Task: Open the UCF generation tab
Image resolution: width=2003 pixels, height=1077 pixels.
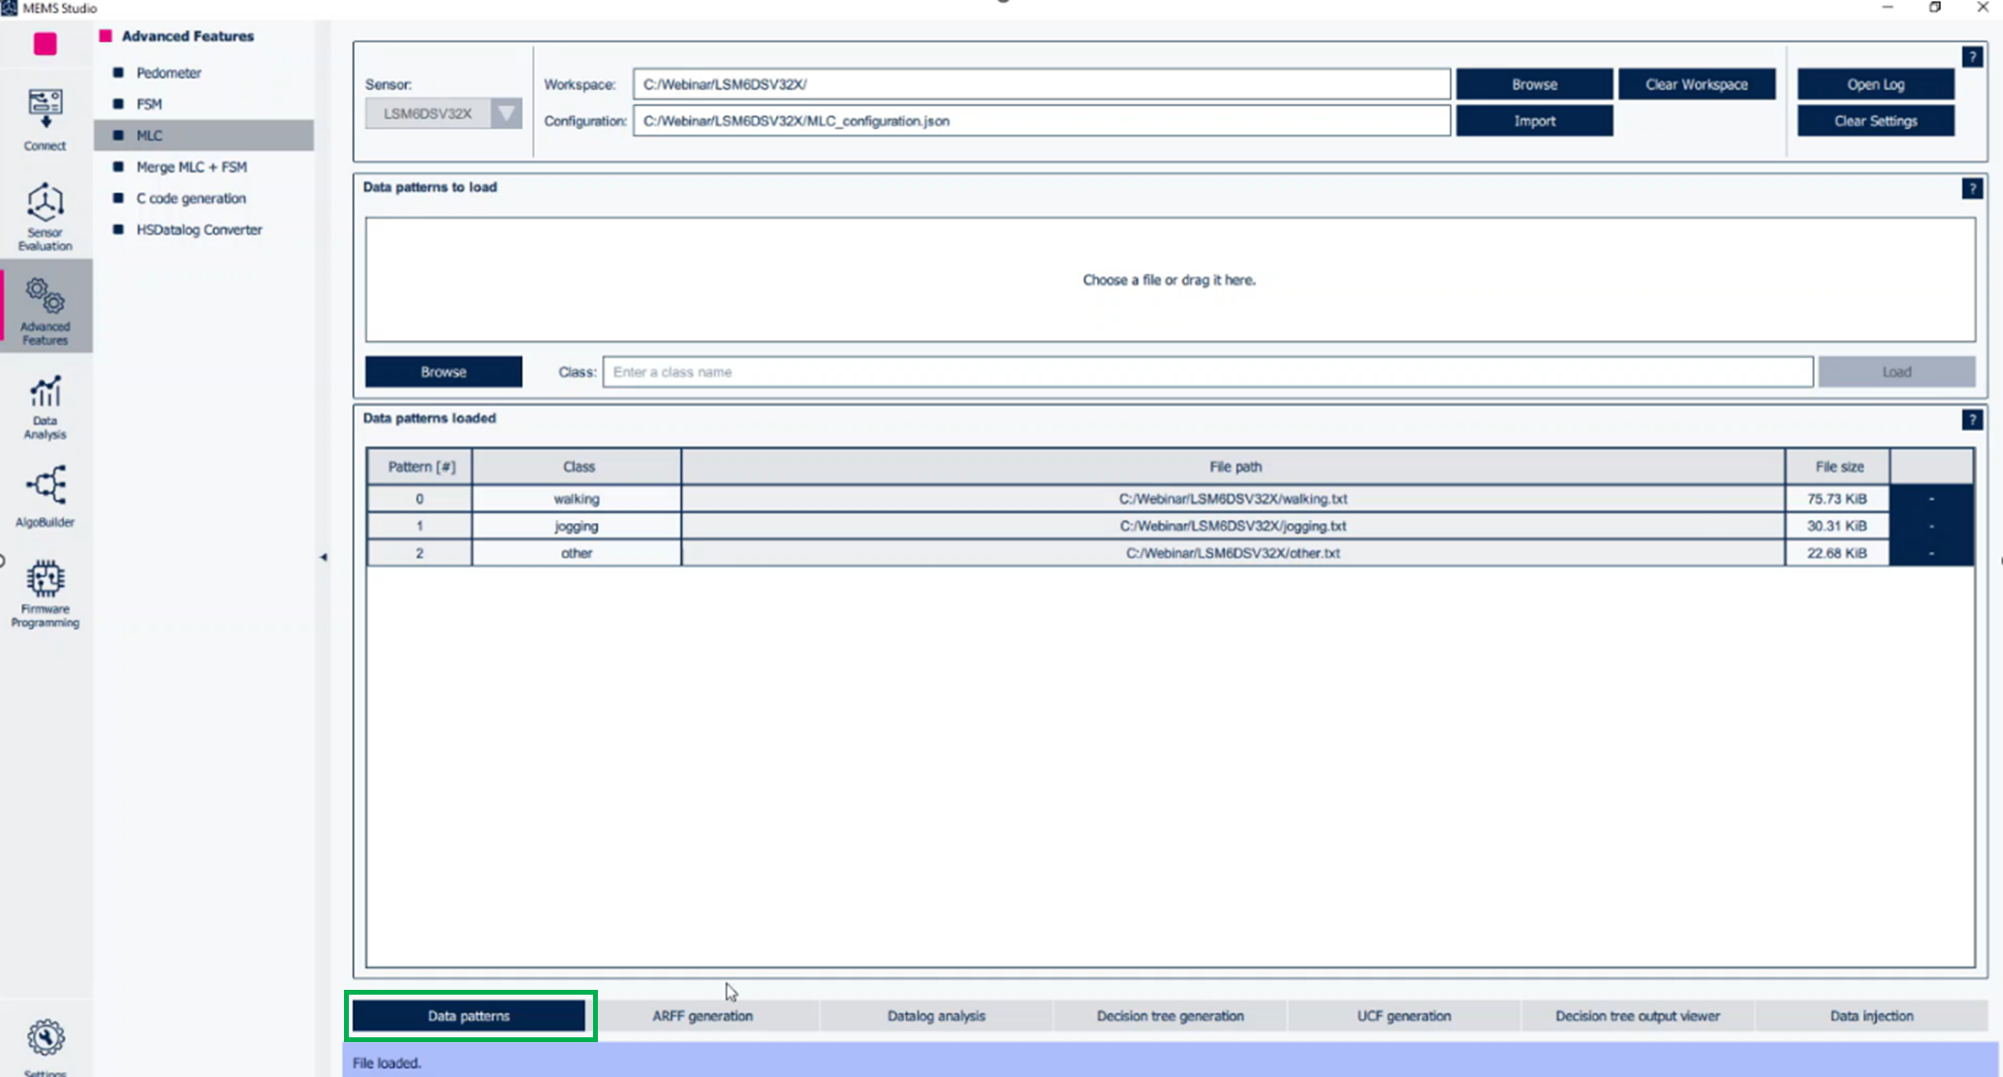Action: [1403, 1015]
